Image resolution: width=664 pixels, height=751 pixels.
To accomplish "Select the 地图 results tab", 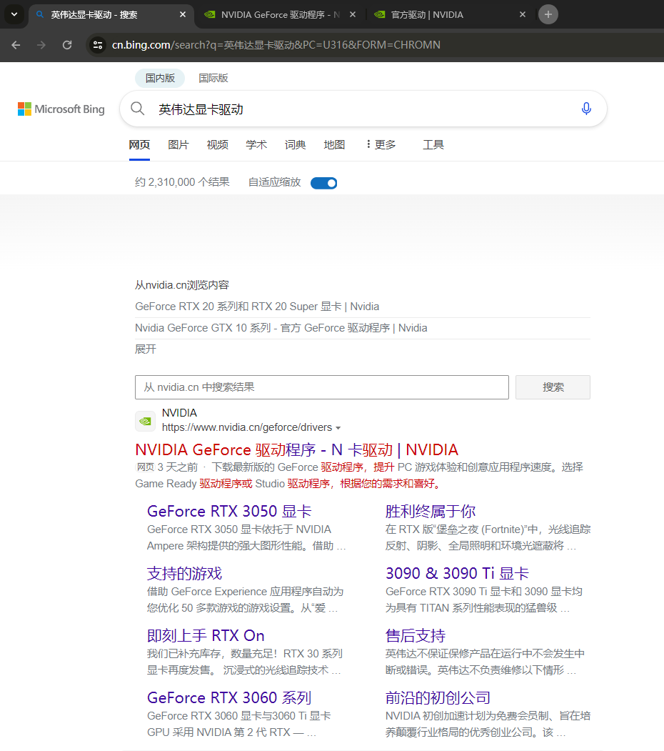I will pos(334,144).
